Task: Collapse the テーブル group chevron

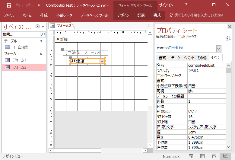Action: 41,41
